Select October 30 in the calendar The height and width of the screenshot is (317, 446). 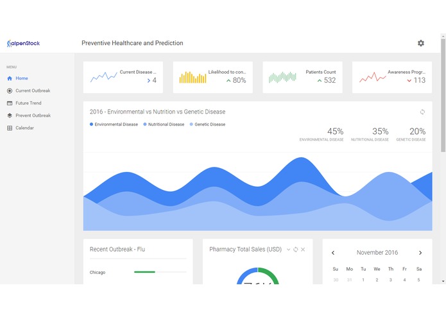click(336, 280)
